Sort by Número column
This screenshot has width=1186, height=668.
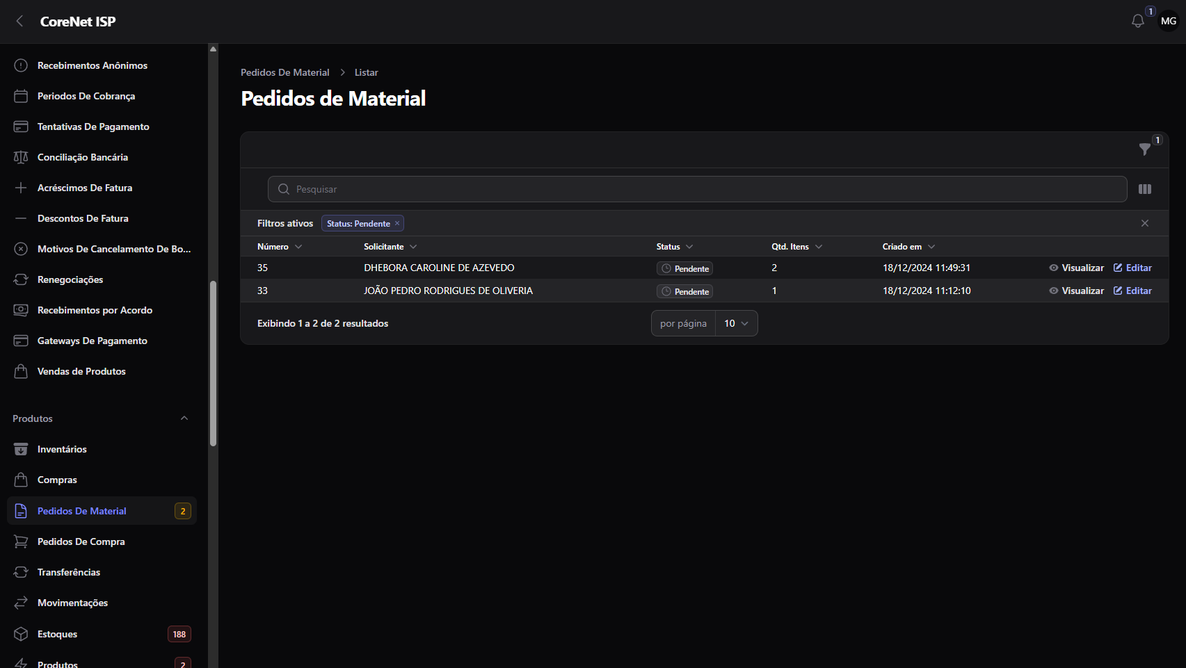pos(280,247)
